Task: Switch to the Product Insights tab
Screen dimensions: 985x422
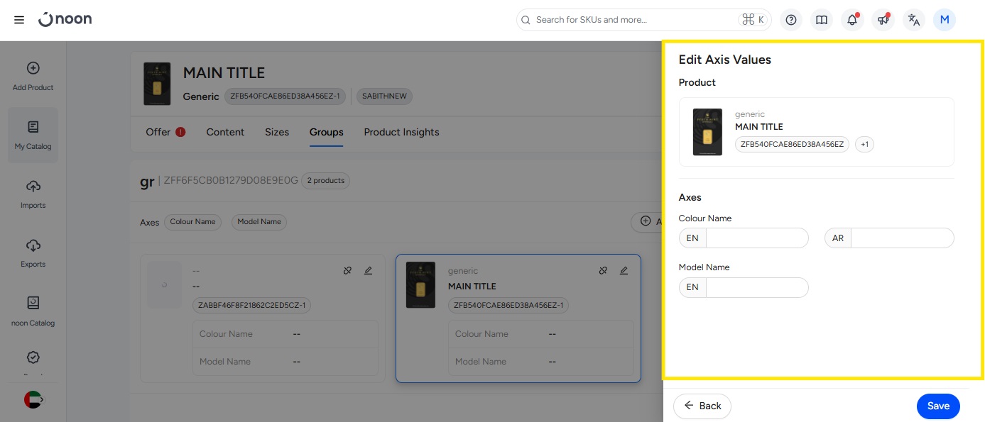Action: (x=401, y=132)
